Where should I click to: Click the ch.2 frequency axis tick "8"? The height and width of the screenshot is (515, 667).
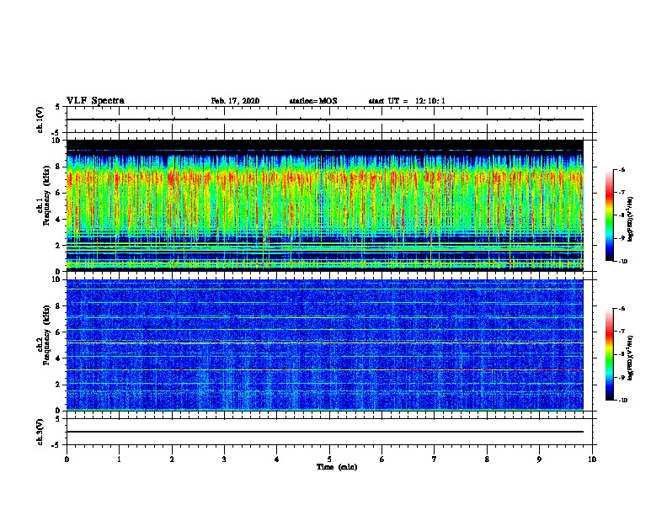point(58,305)
